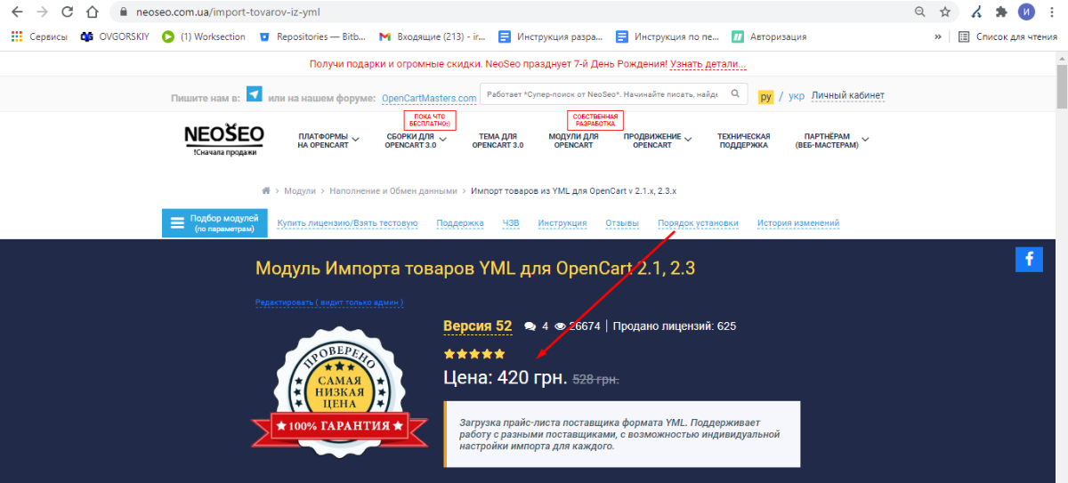Viewport: 1068px width, 483px height.
Task: Show hidden bookmarks via the double chevron
Action: coord(937,36)
